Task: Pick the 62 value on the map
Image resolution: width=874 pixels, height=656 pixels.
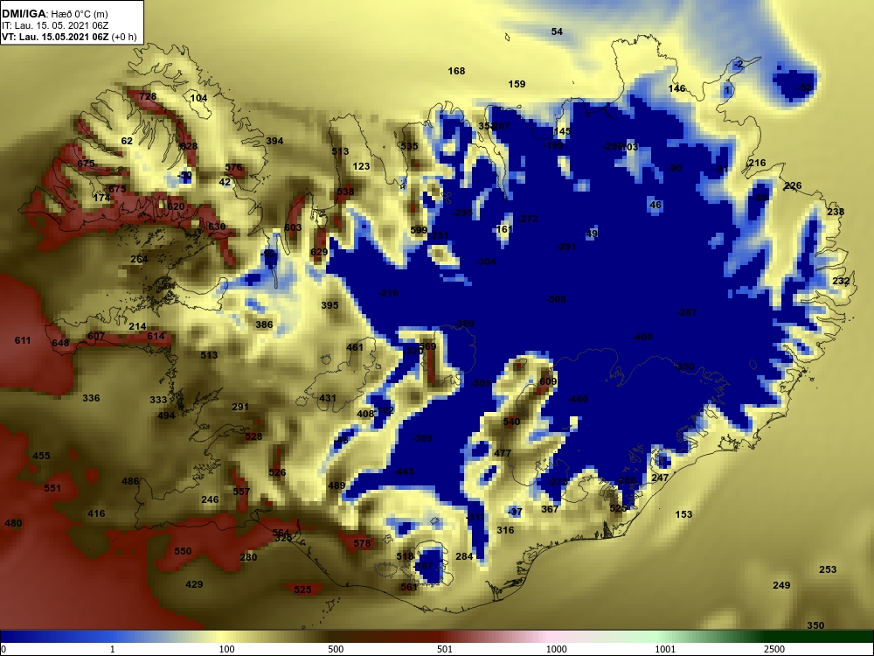Action: click(127, 141)
